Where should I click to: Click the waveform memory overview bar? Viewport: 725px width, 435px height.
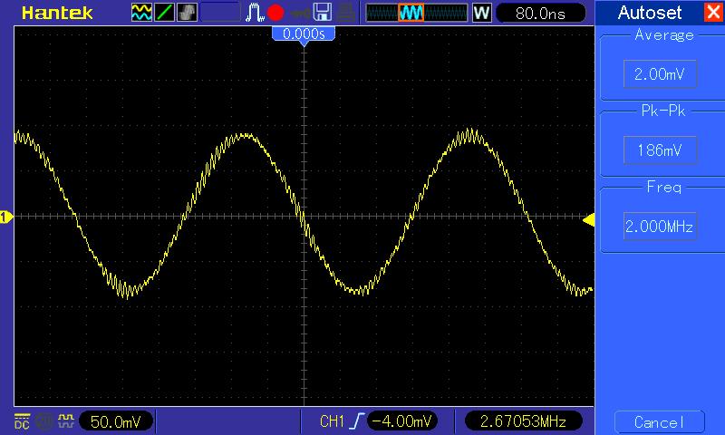417,13
